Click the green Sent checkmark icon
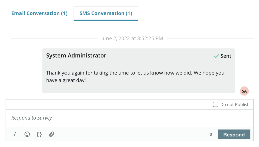Image resolution: width=259 pixels, height=147 pixels. click(x=217, y=56)
